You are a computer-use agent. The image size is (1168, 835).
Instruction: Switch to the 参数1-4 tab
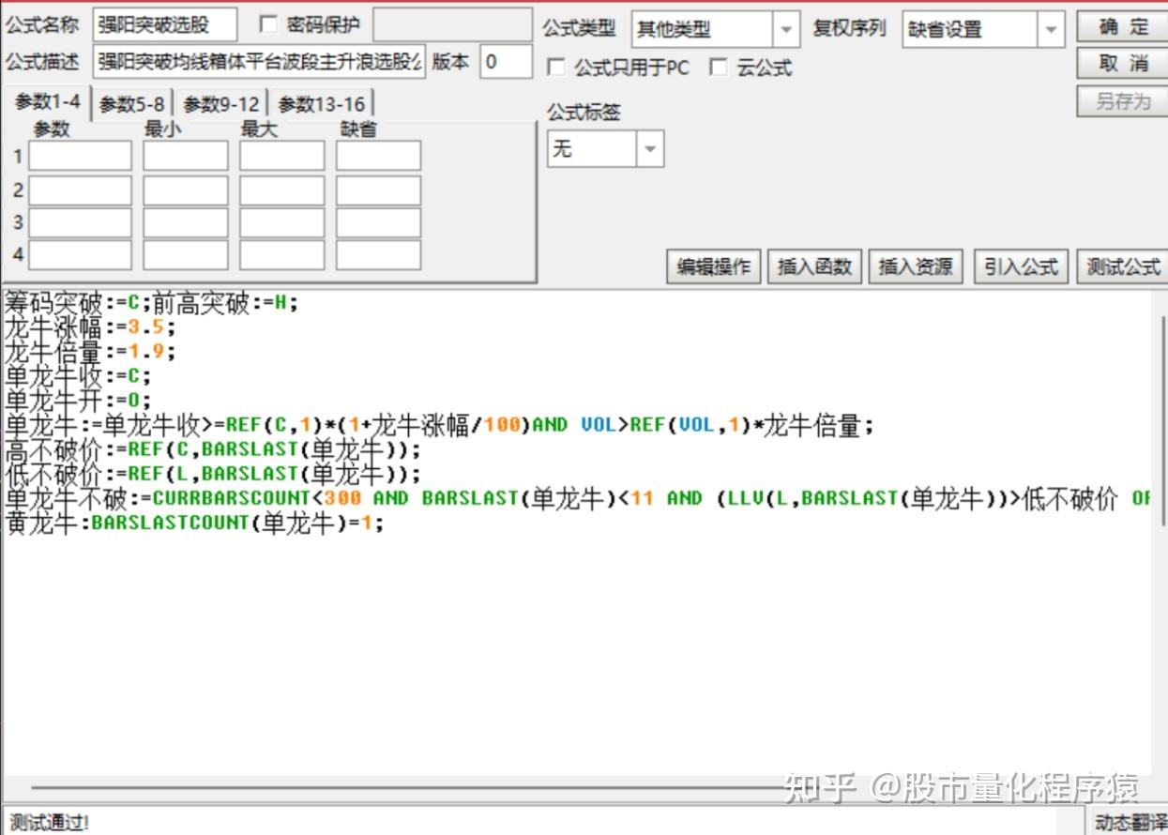[x=47, y=103]
